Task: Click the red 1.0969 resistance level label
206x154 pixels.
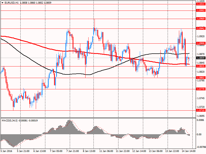Action: (201, 19)
